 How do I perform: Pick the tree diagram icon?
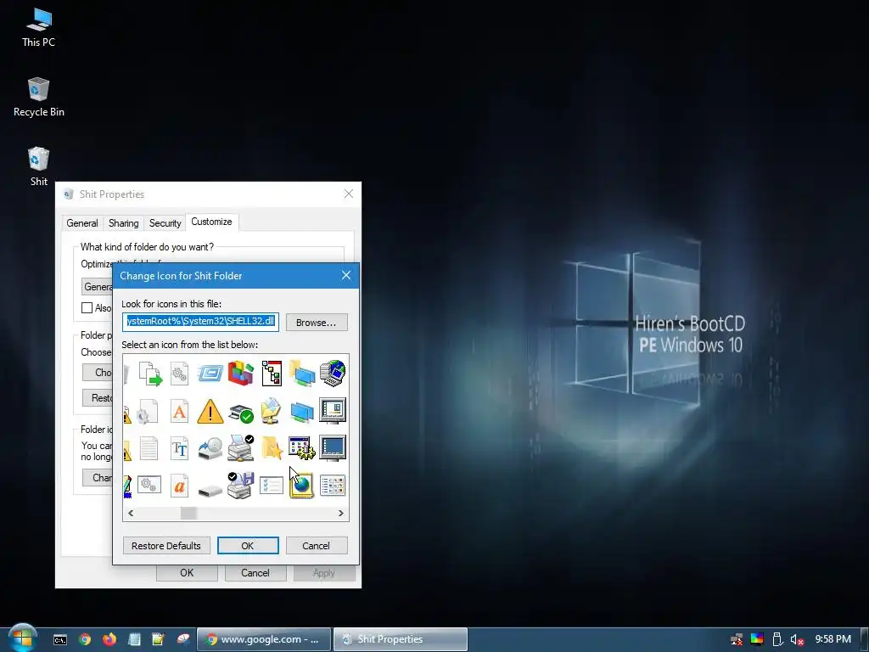[x=272, y=374]
